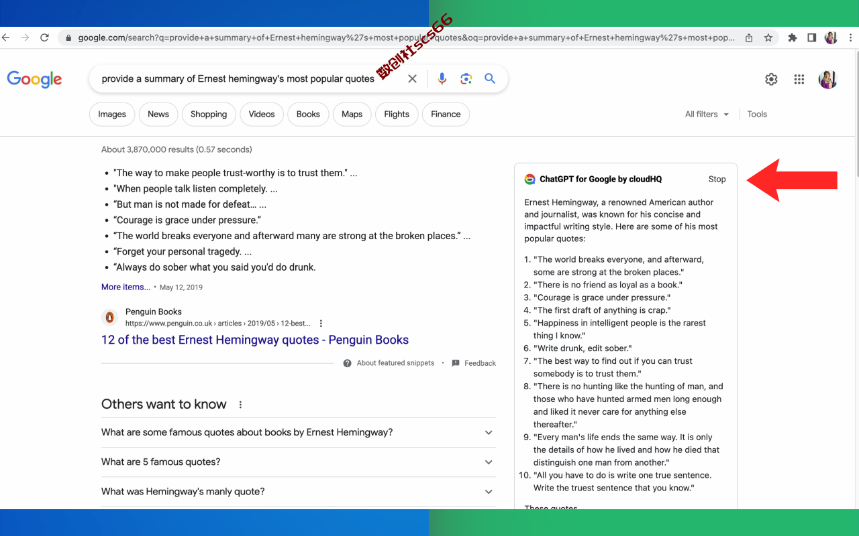This screenshot has width=859, height=536.
Task: Switch to the Images results tab
Action: coord(112,114)
